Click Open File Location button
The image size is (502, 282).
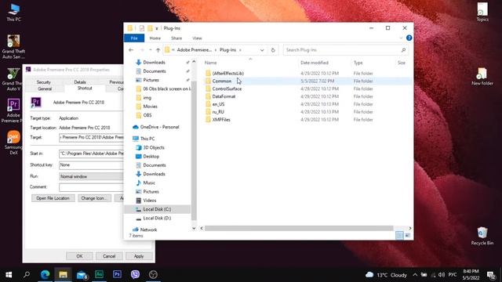53,198
